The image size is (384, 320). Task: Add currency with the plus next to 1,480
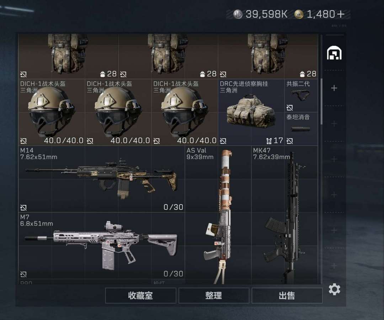pos(340,14)
